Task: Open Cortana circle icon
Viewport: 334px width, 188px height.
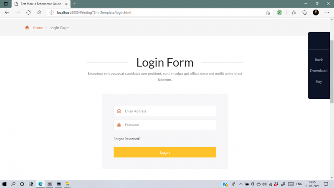Action: (x=22, y=184)
